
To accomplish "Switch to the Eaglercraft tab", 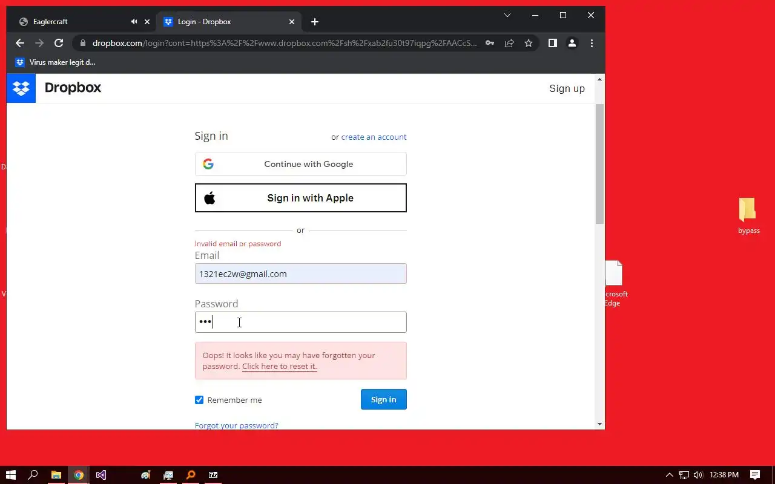I will click(x=82, y=22).
